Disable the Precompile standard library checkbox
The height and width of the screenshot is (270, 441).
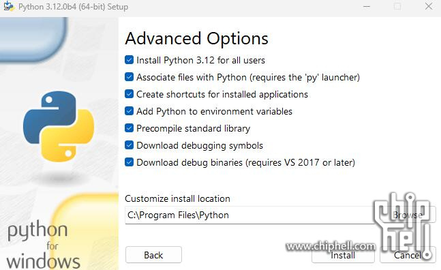[129, 128]
